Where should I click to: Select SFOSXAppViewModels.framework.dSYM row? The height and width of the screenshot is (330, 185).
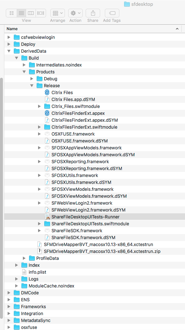click(x=94, y=155)
